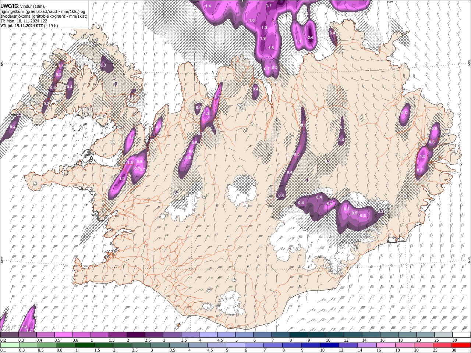Select the bright pink snow swatch between 0.5 and 0.8
This screenshot has height=353, width=471.
63,335
